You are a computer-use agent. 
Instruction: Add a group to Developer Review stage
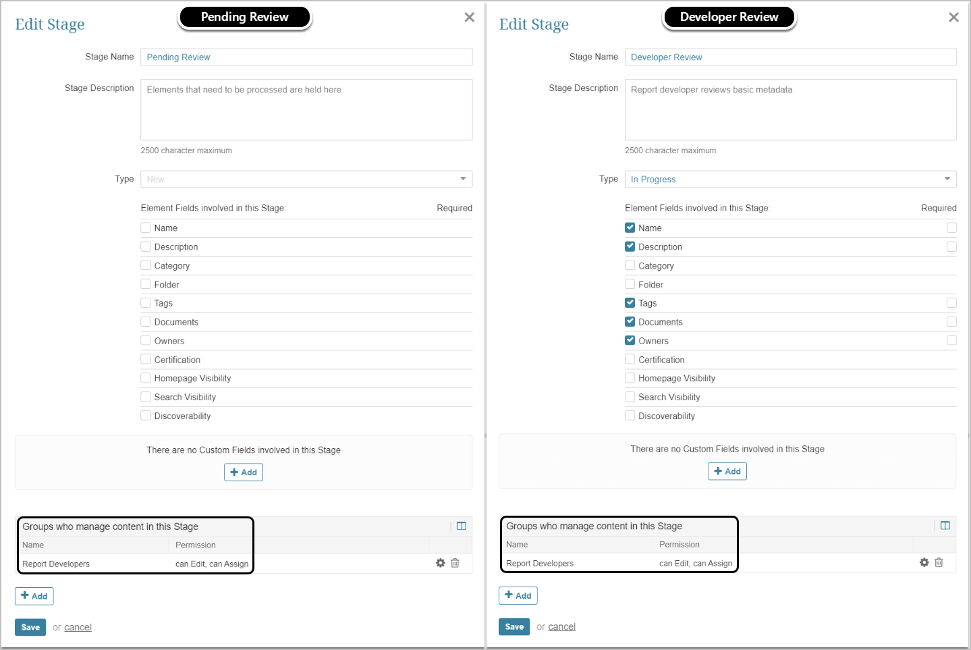point(518,595)
